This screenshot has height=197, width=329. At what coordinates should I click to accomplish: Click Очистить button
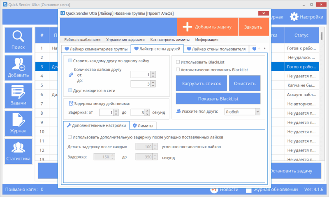tap(245, 84)
